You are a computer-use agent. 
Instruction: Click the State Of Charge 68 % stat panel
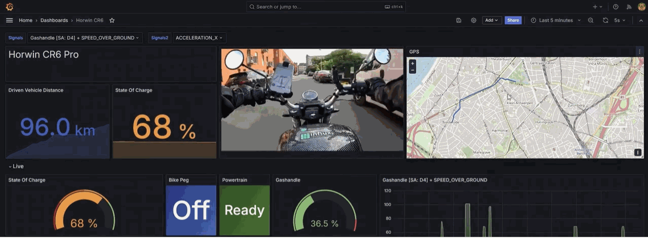pos(165,121)
